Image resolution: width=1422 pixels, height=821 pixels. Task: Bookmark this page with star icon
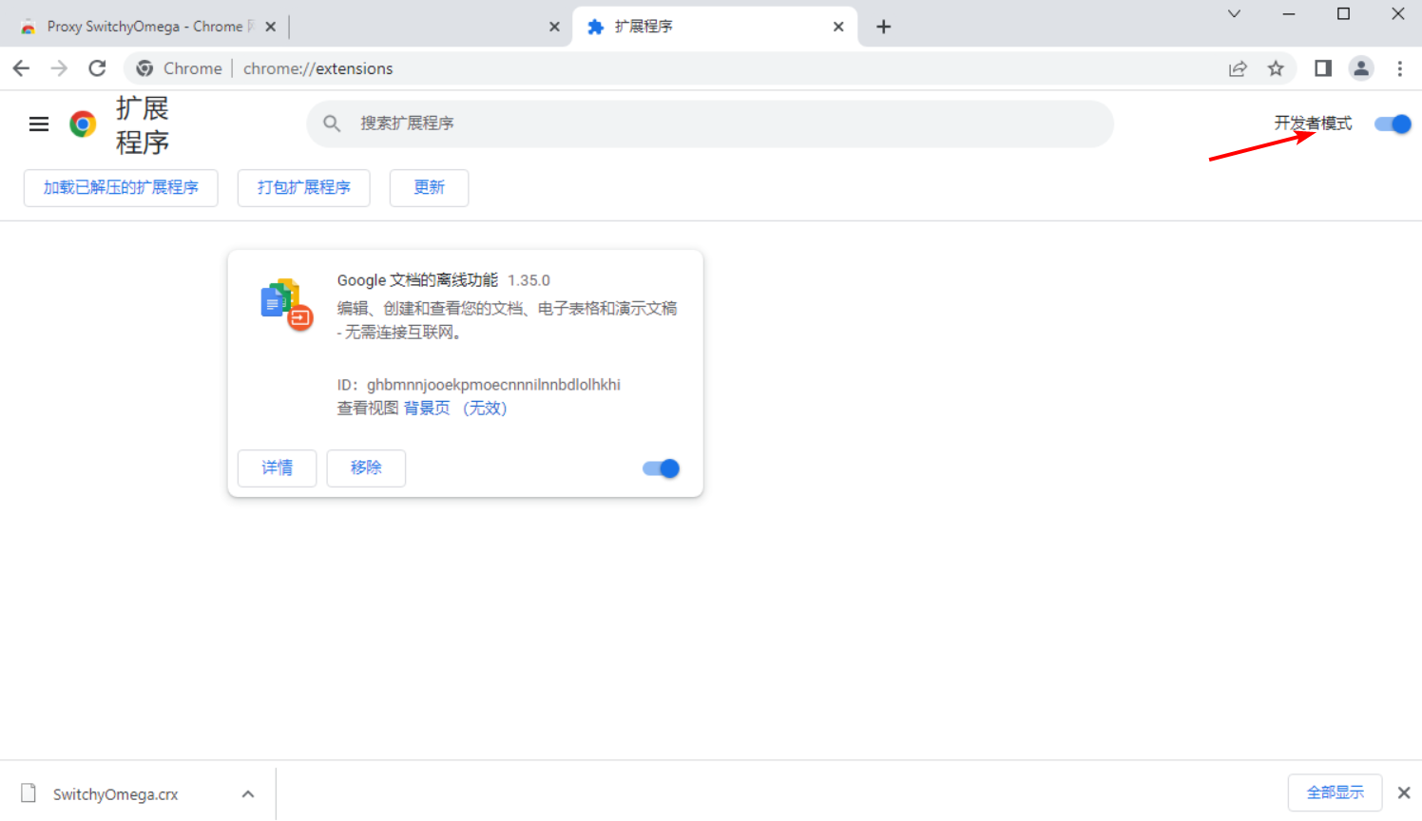1276,68
